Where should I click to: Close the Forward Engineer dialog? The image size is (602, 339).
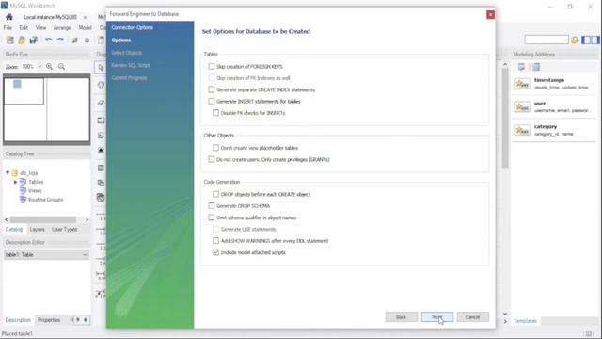pyautogui.click(x=490, y=15)
